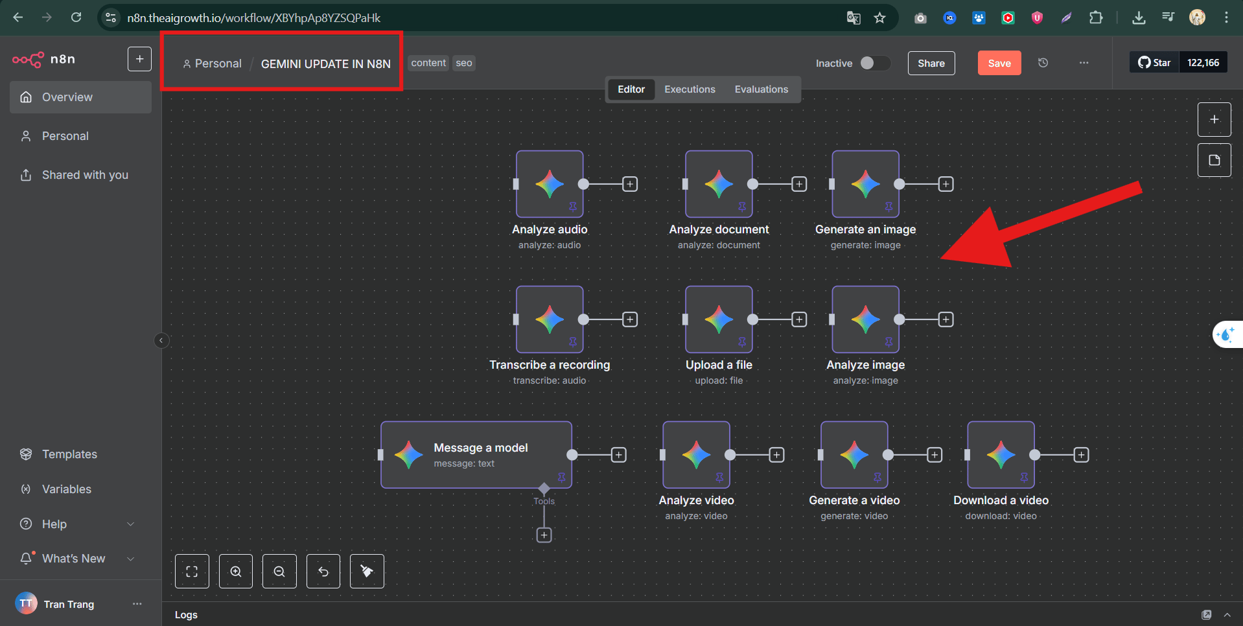Click the seo tag
Viewport: 1243px width, 626px height.
pos(464,63)
